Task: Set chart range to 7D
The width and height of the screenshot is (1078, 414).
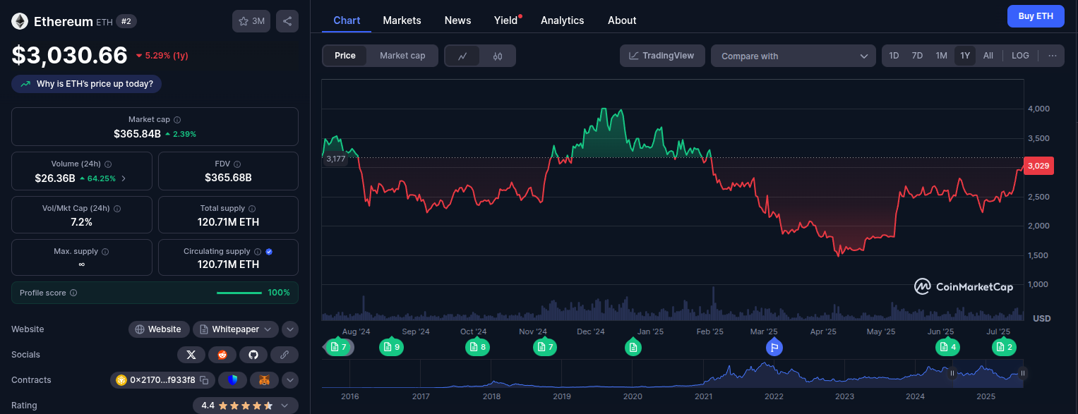Action: pos(917,56)
